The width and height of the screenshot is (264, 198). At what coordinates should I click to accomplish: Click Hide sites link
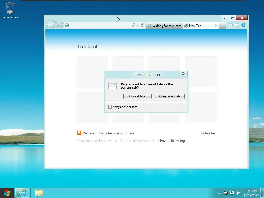click(208, 133)
